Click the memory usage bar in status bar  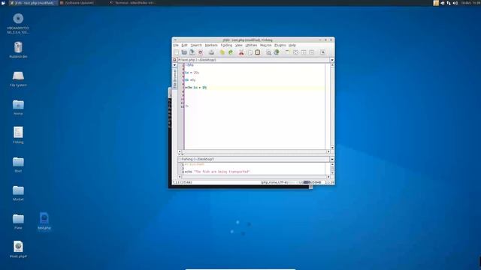coord(310,182)
